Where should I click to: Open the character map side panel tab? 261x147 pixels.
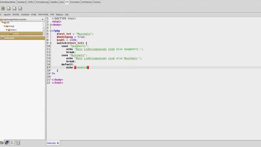point(12,143)
